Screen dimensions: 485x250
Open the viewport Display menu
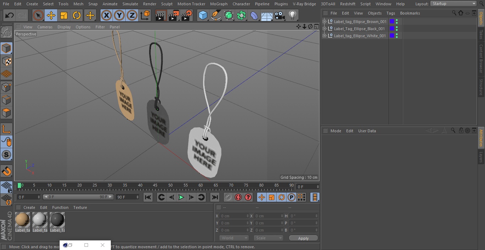(x=64, y=27)
